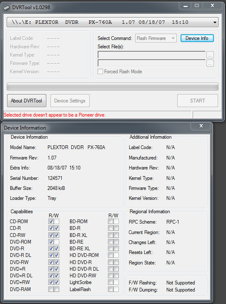Viewport: 226px width, 304px height.
Task: Toggle the DVD+R DL write checkbox
Action: 57,276
